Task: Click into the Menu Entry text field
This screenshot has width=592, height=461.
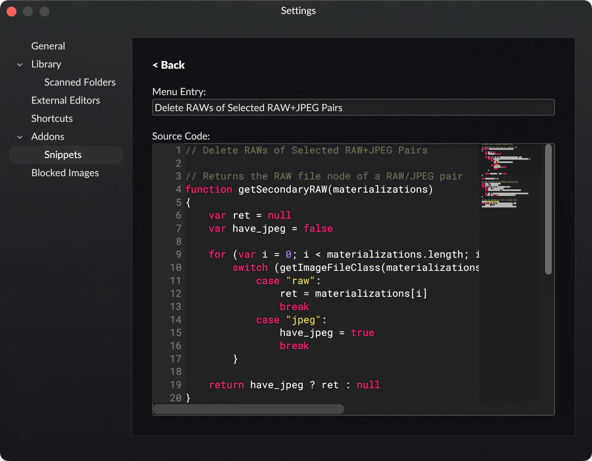Action: point(353,107)
